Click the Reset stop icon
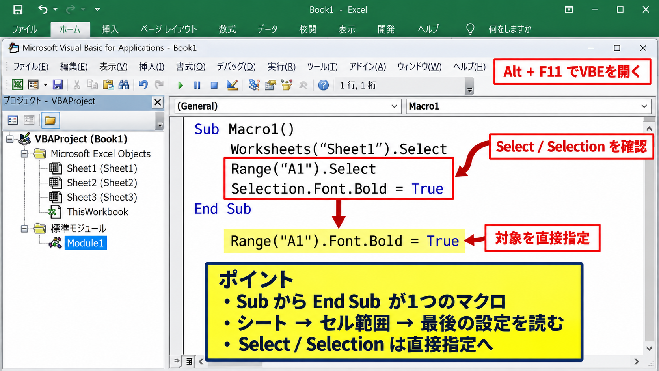Viewport: 659px width, 371px height. [214, 85]
